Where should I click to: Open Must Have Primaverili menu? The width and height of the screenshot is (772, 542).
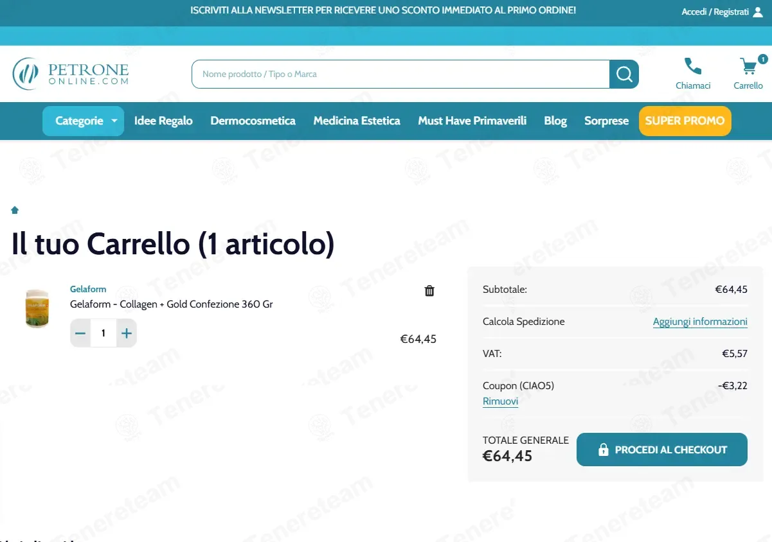[472, 121]
